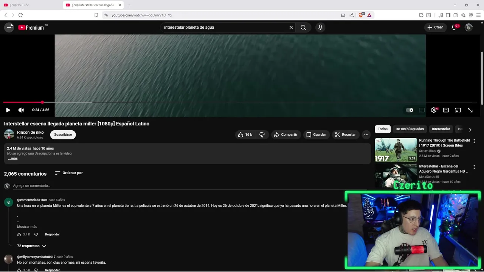
Task: Create a clip with Recortar
Action: tap(346, 134)
